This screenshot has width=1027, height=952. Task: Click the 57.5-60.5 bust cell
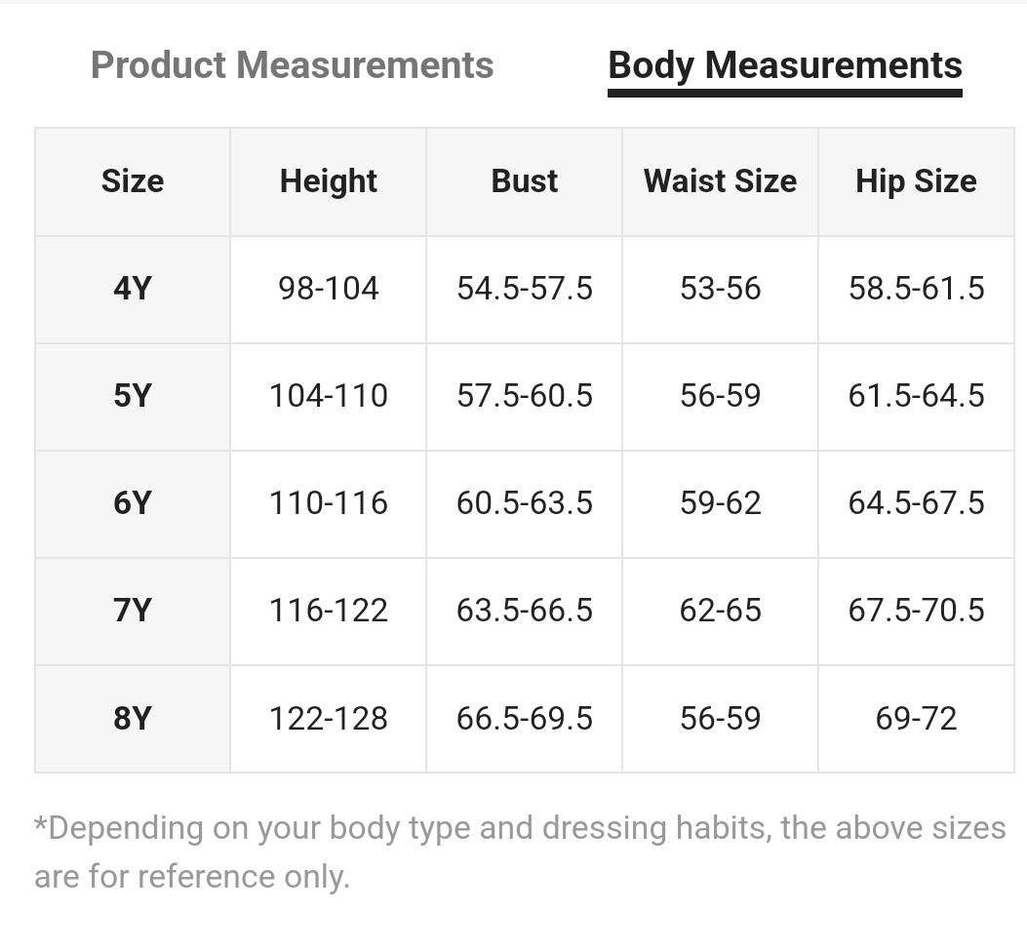click(525, 396)
